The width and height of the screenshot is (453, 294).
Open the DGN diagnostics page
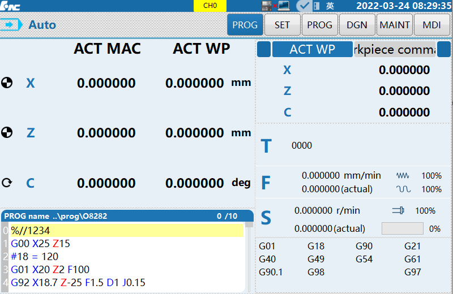[357, 25]
